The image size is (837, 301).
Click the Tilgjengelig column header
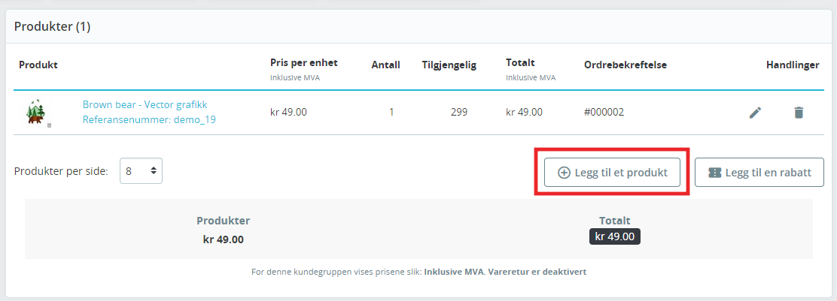449,65
